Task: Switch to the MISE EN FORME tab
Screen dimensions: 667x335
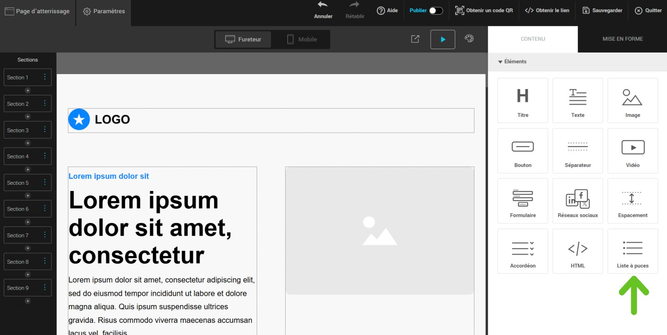Action: coord(622,39)
